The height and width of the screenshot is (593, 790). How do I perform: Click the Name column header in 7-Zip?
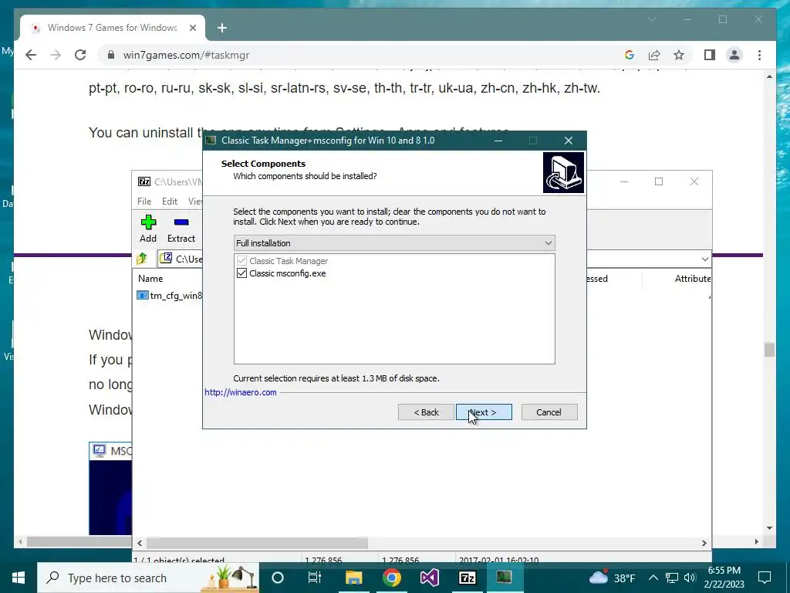(x=150, y=278)
